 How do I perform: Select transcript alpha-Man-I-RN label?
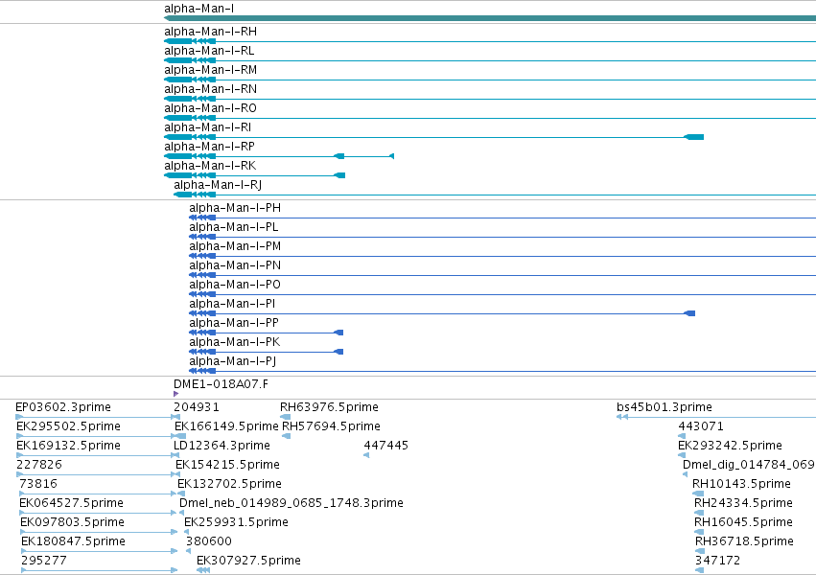(210, 89)
